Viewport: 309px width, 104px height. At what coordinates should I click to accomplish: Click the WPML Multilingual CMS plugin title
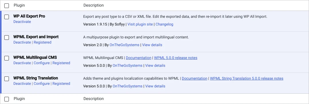(35, 58)
